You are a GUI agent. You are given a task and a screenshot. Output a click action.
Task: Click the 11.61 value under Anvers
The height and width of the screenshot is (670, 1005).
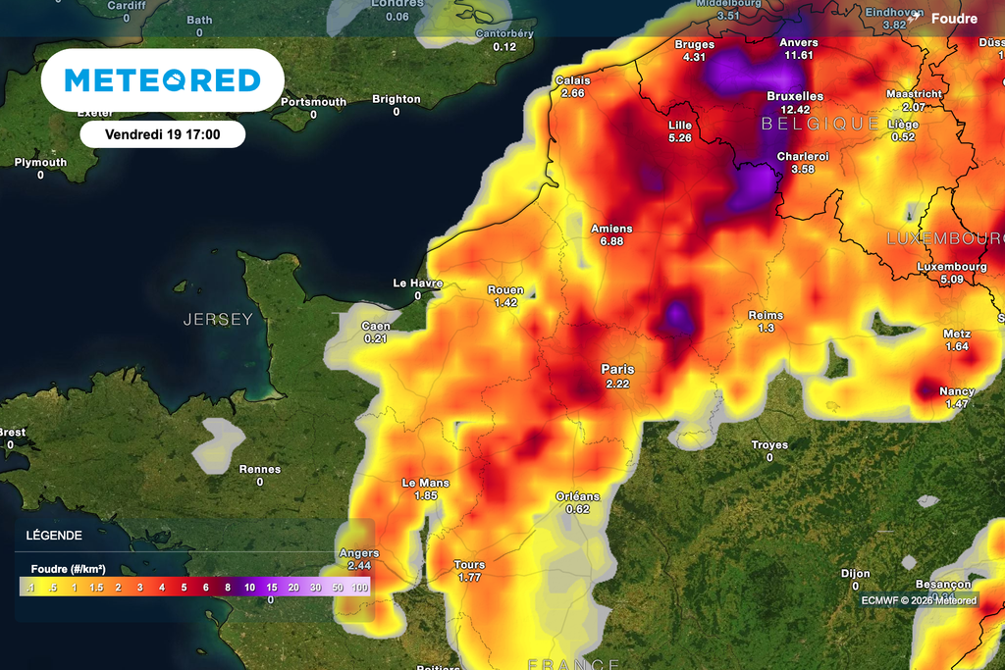click(x=799, y=56)
